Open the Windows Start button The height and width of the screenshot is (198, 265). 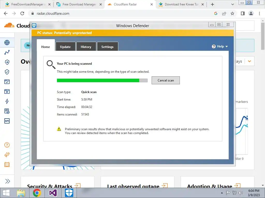tap(6, 193)
